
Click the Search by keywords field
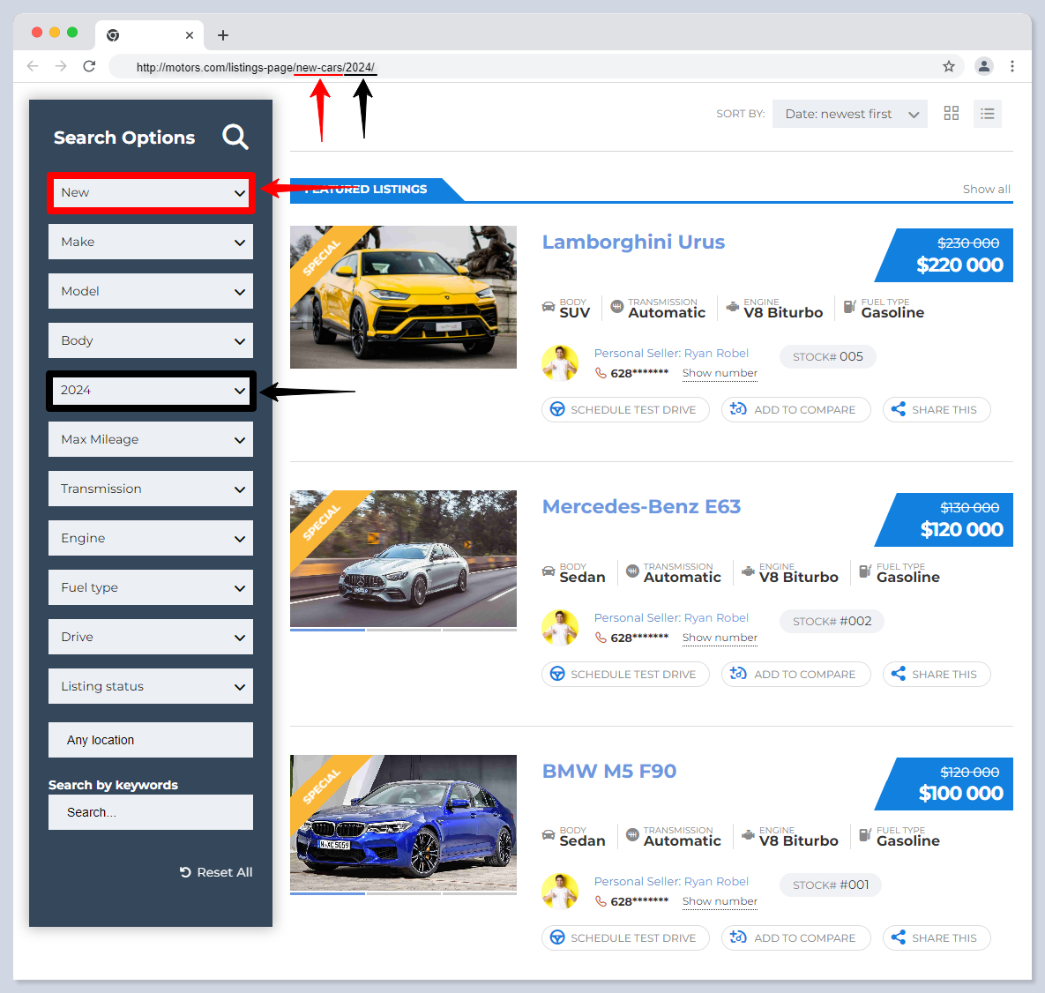click(151, 812)
